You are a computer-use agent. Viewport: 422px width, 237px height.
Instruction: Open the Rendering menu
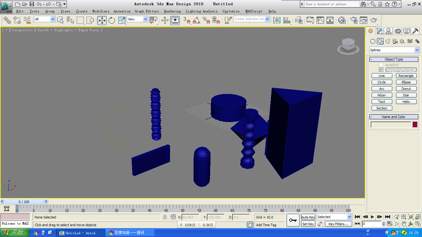click(x=172, y=11)
